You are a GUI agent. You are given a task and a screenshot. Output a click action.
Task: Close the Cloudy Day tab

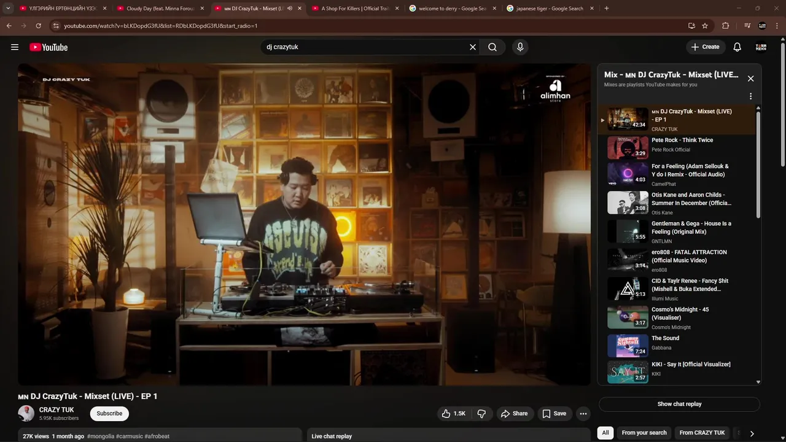point(202,9)
